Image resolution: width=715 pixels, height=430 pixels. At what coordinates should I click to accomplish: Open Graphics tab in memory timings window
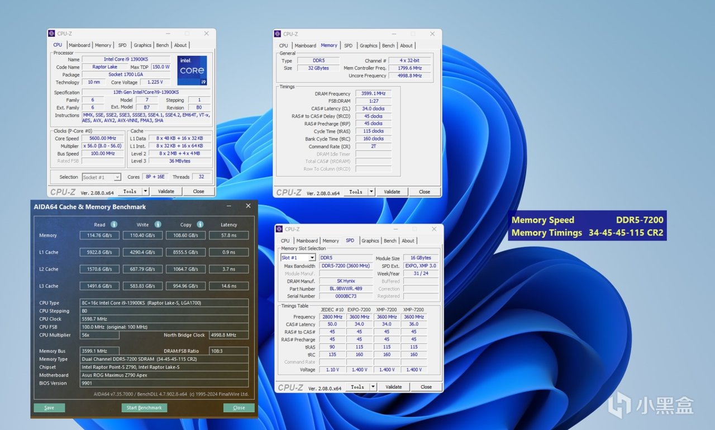pyautogui.click(x=369, y=46)
